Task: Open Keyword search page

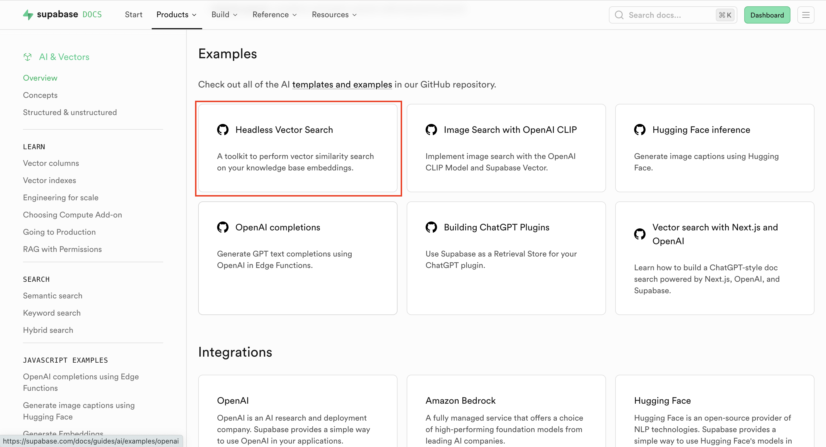Action: 52,313
